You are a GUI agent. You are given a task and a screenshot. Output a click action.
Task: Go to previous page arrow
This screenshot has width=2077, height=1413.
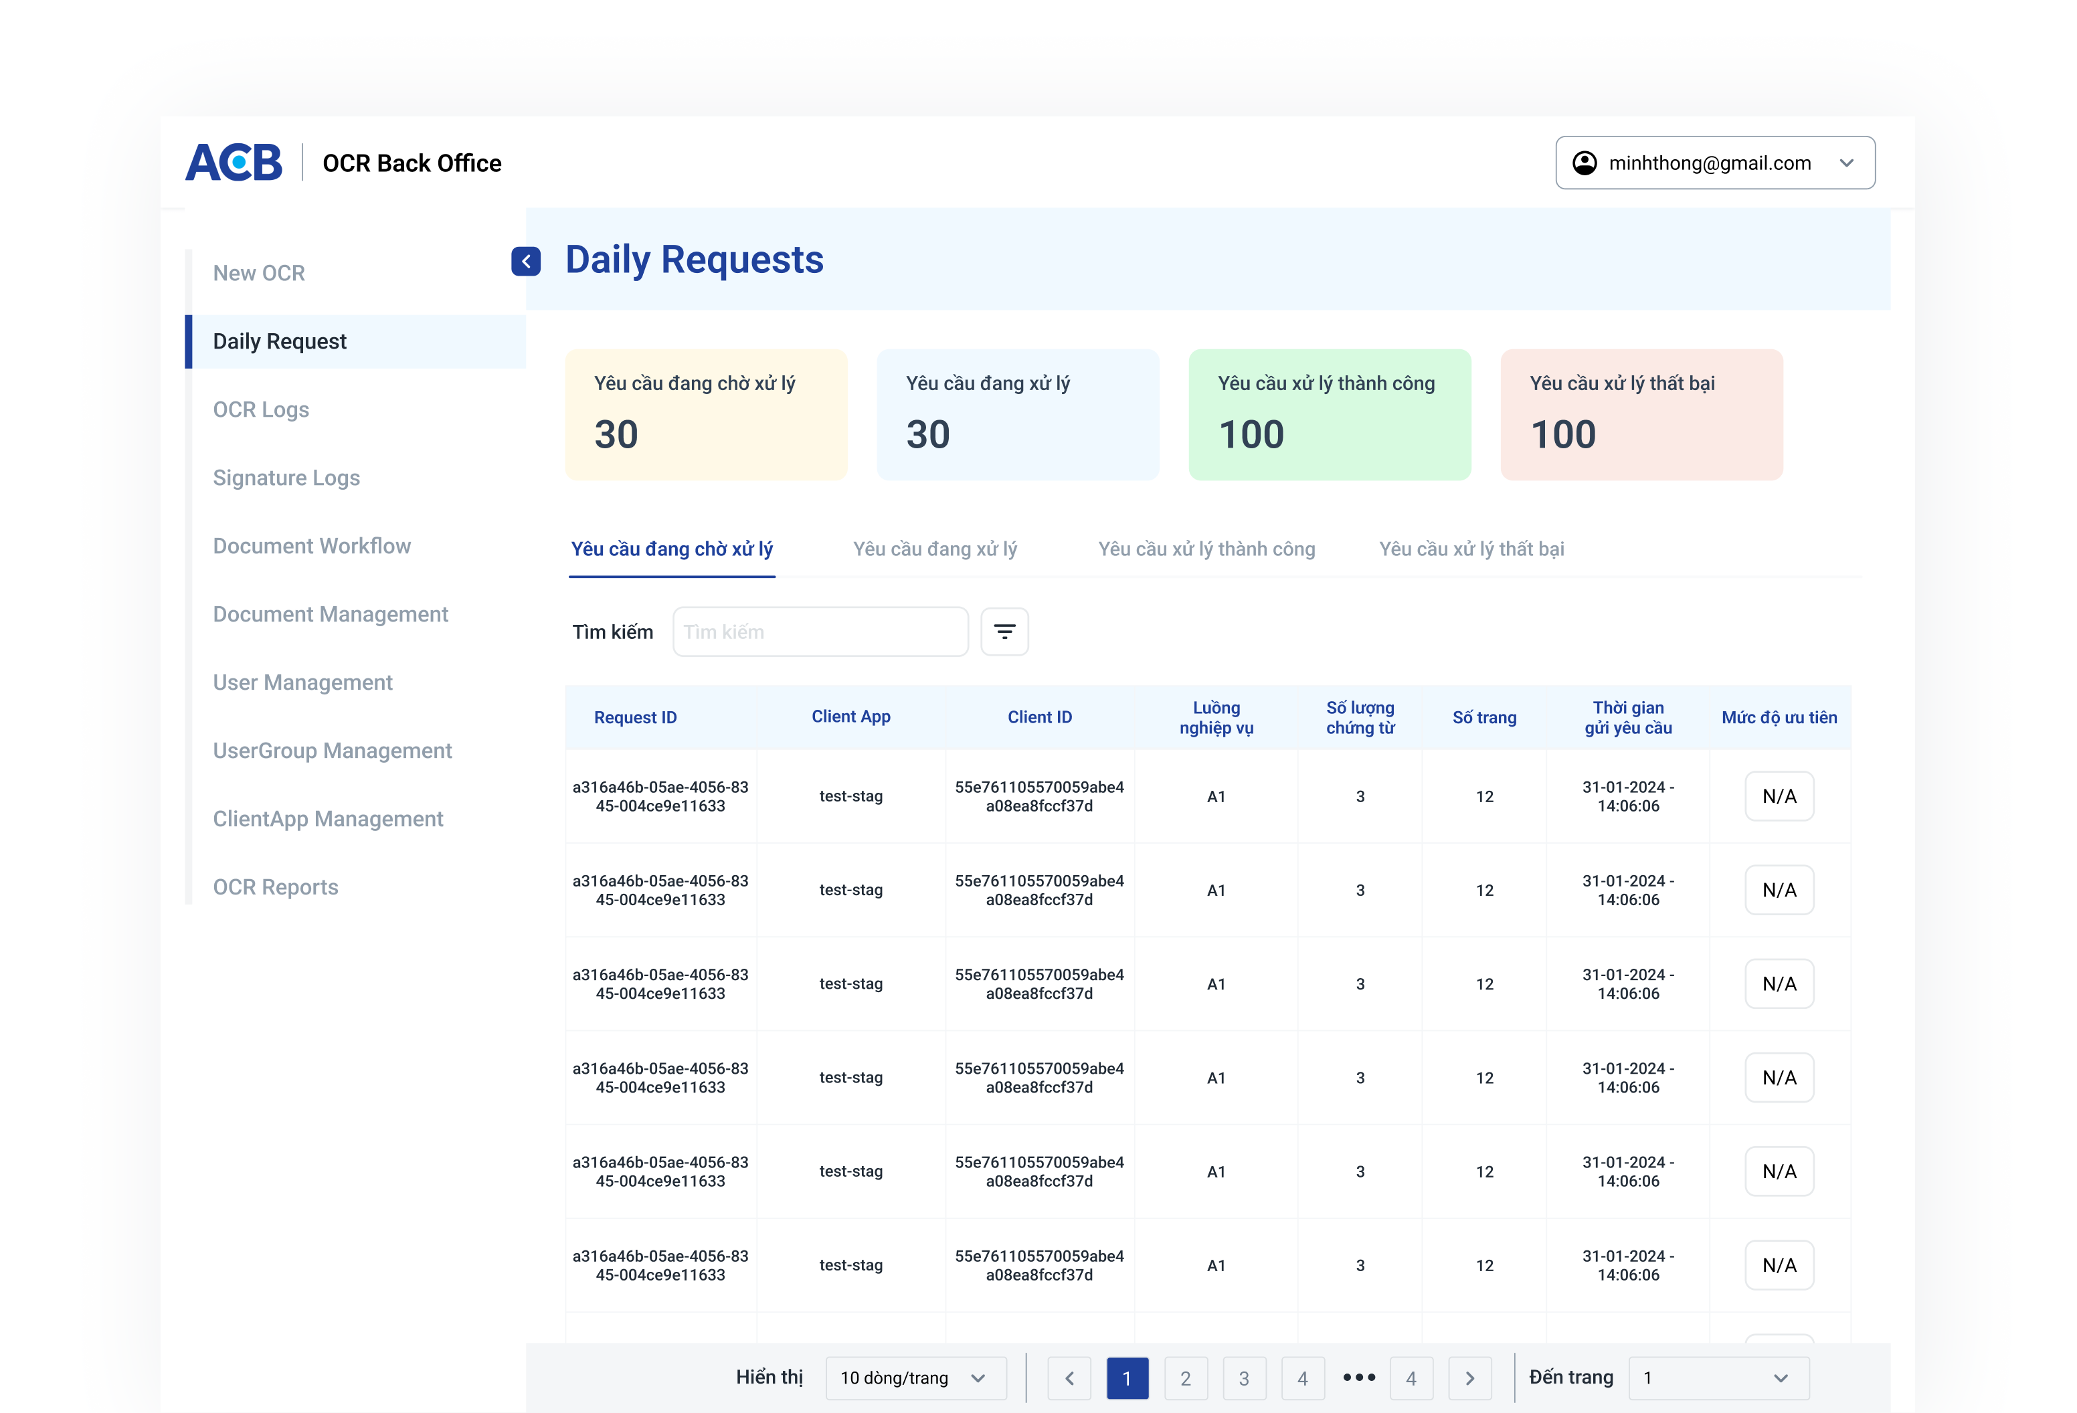coord(1069,1378)
